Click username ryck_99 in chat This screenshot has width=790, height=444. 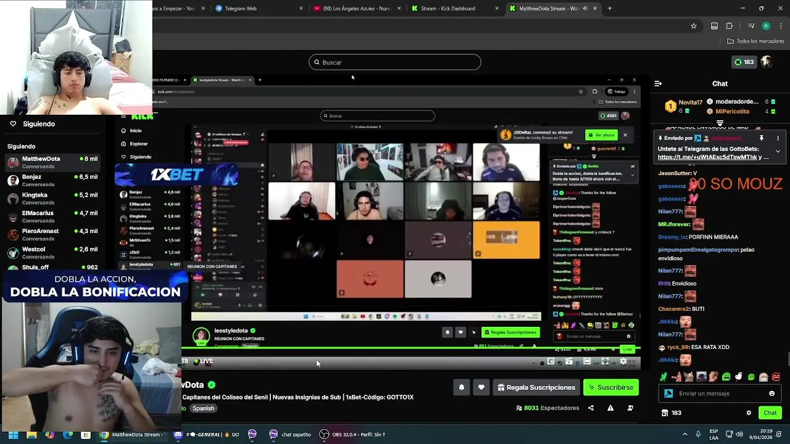pos(678,347)
